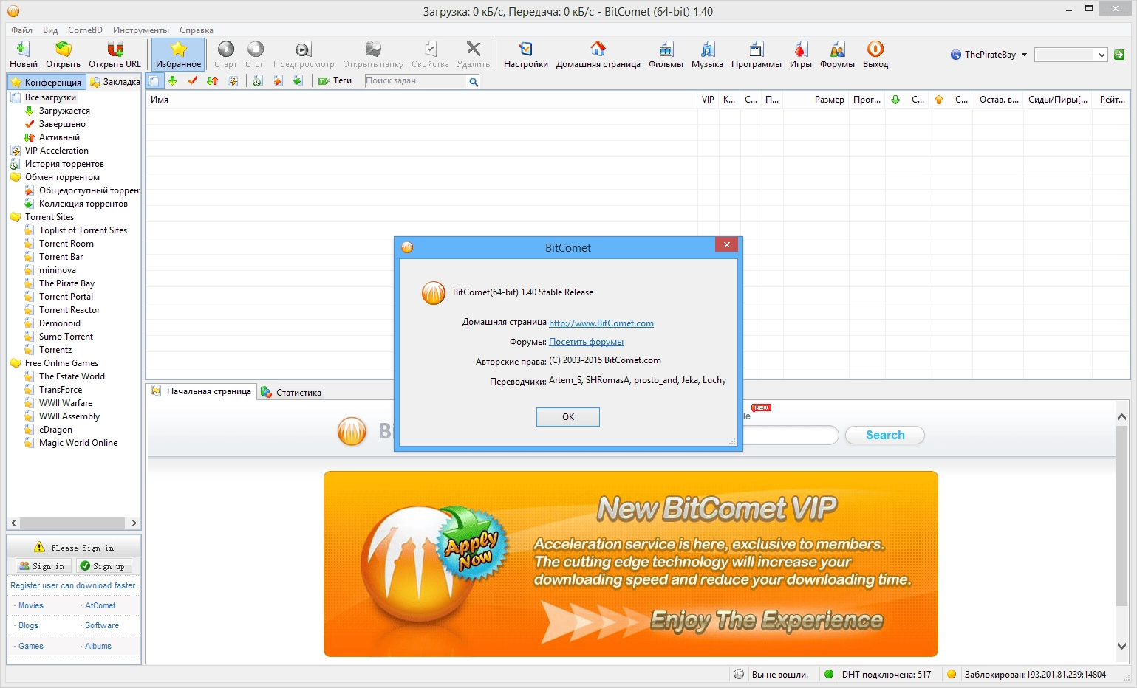Click the torrent history clock icon
This screenshot has height=688, width=1137.
258,80
